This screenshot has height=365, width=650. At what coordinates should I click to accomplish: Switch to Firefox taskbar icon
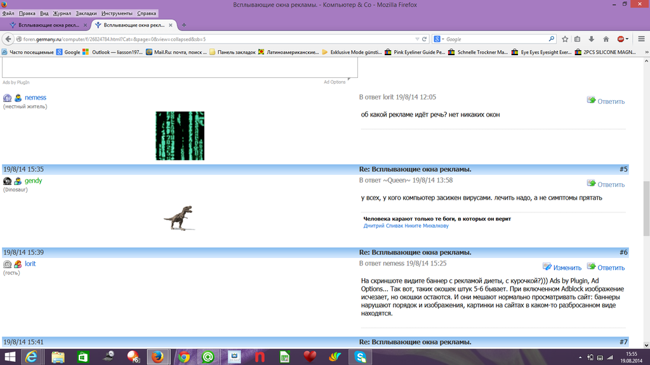(158, 357)
